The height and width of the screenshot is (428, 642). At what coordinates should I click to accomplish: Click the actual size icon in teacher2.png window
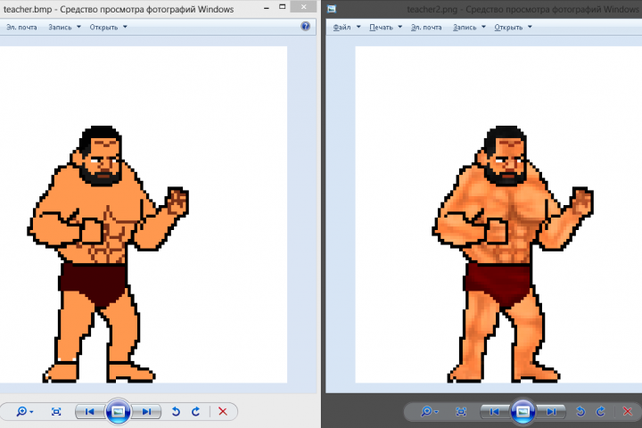click(x=461, y=412)
